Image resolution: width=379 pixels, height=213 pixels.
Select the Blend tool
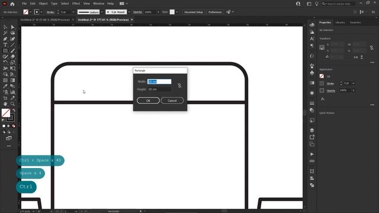(x=12, y=86)
